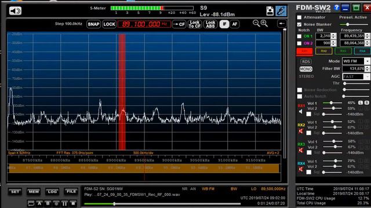
Task: Click the blue hatched tool icon
Action: click(281, 11)
